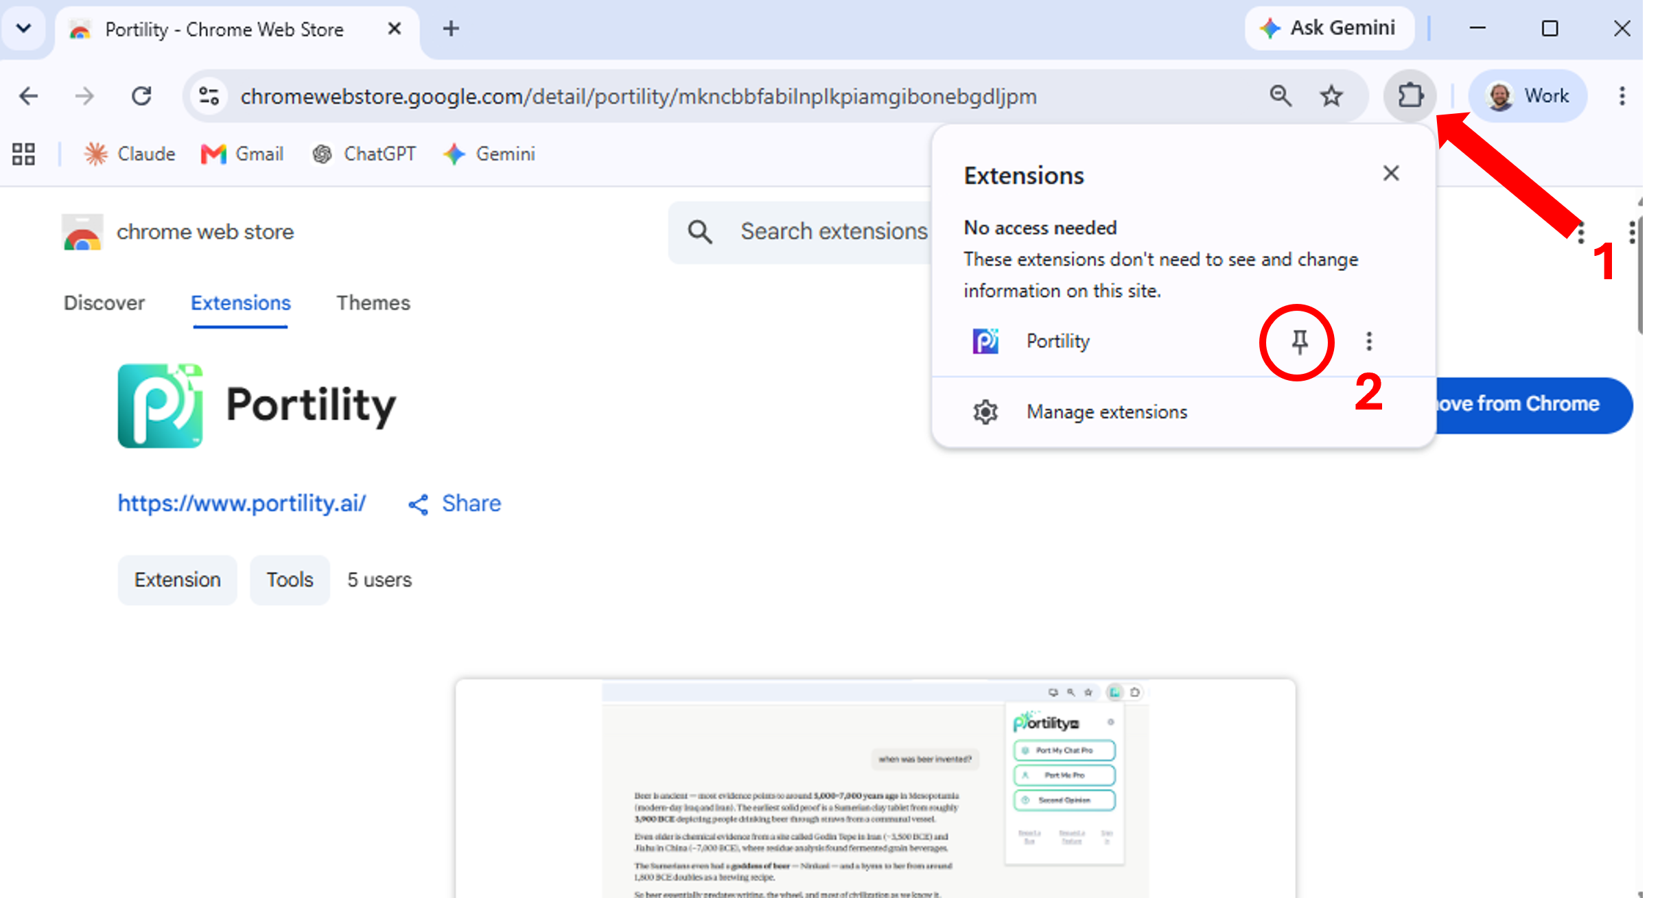This screenshot has height=898, width=1660.
Task: Open the https://www.portility.ai/ link
Action: (x=242, y=504)
